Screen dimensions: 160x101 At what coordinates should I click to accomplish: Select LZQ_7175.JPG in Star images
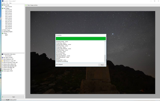[x=8, y=12]
